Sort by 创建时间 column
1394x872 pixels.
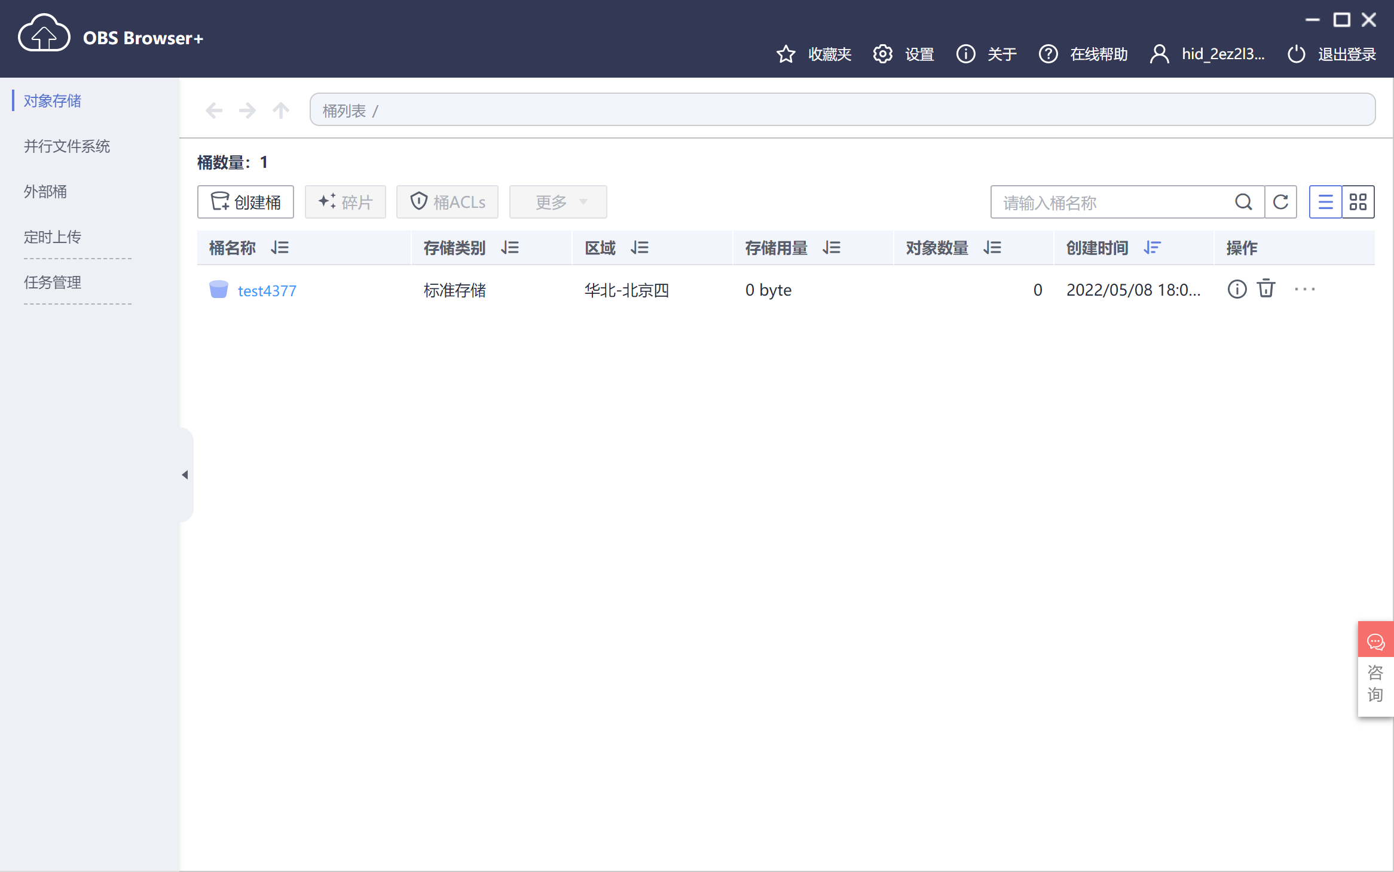(1152, 247)
